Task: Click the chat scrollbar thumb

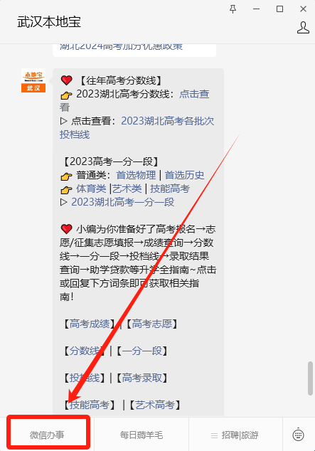Action: pos(310,378)
